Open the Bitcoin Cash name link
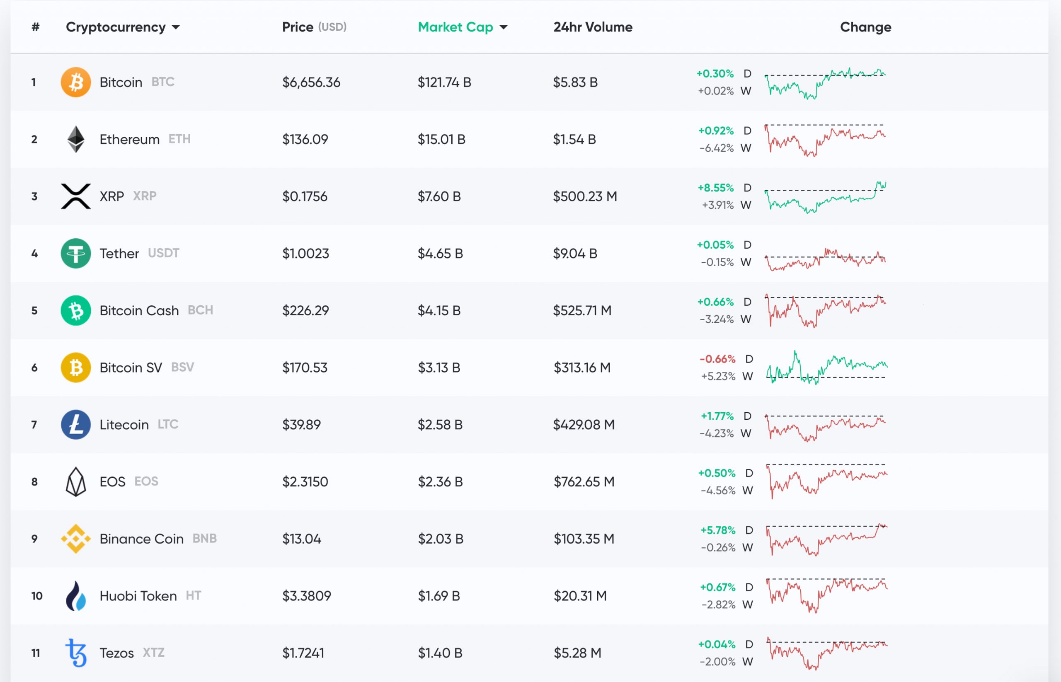The height and width of the screenshot is (682, 1061). point(139,310)
